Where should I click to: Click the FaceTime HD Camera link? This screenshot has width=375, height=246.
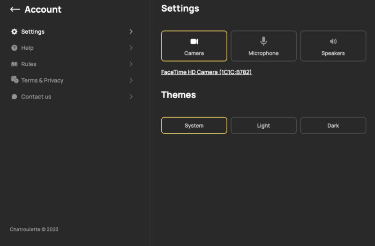click(x=206, y=72)
